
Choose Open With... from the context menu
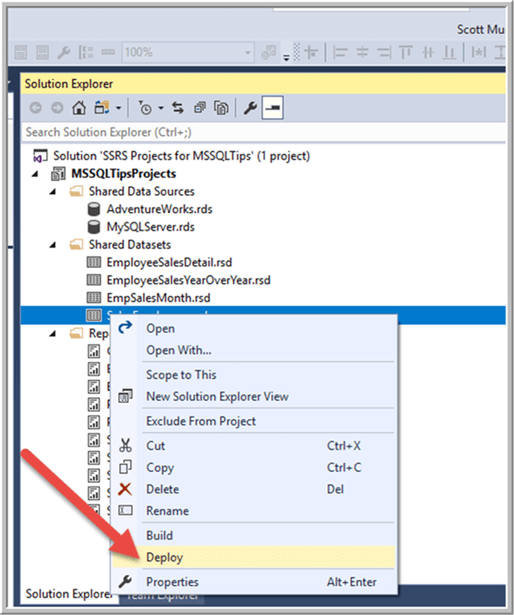coord(254,350)
